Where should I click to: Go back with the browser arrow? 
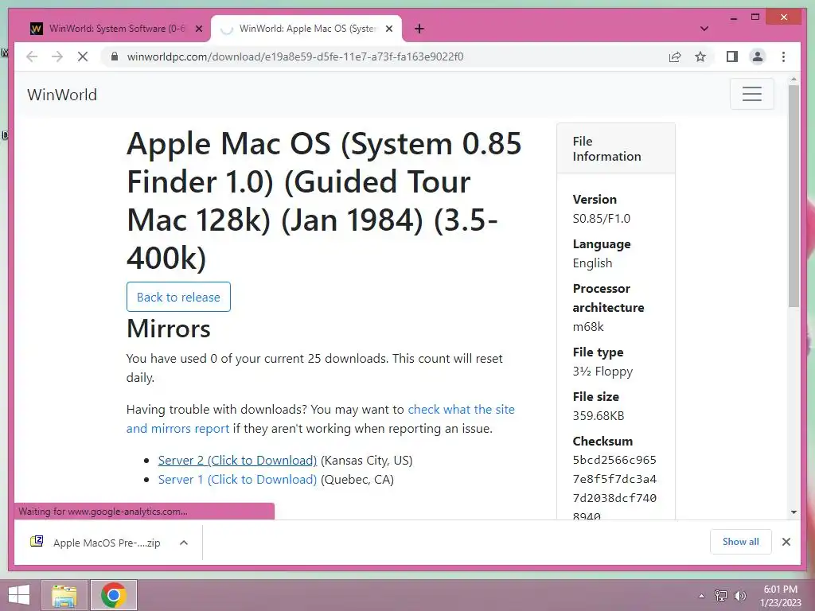pos(32,56)
